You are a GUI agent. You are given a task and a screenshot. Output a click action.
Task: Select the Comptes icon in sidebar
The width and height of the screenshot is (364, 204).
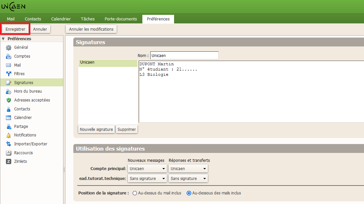[9, 56]
